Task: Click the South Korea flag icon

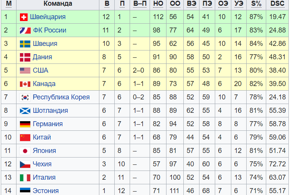Action: point(25,97)
